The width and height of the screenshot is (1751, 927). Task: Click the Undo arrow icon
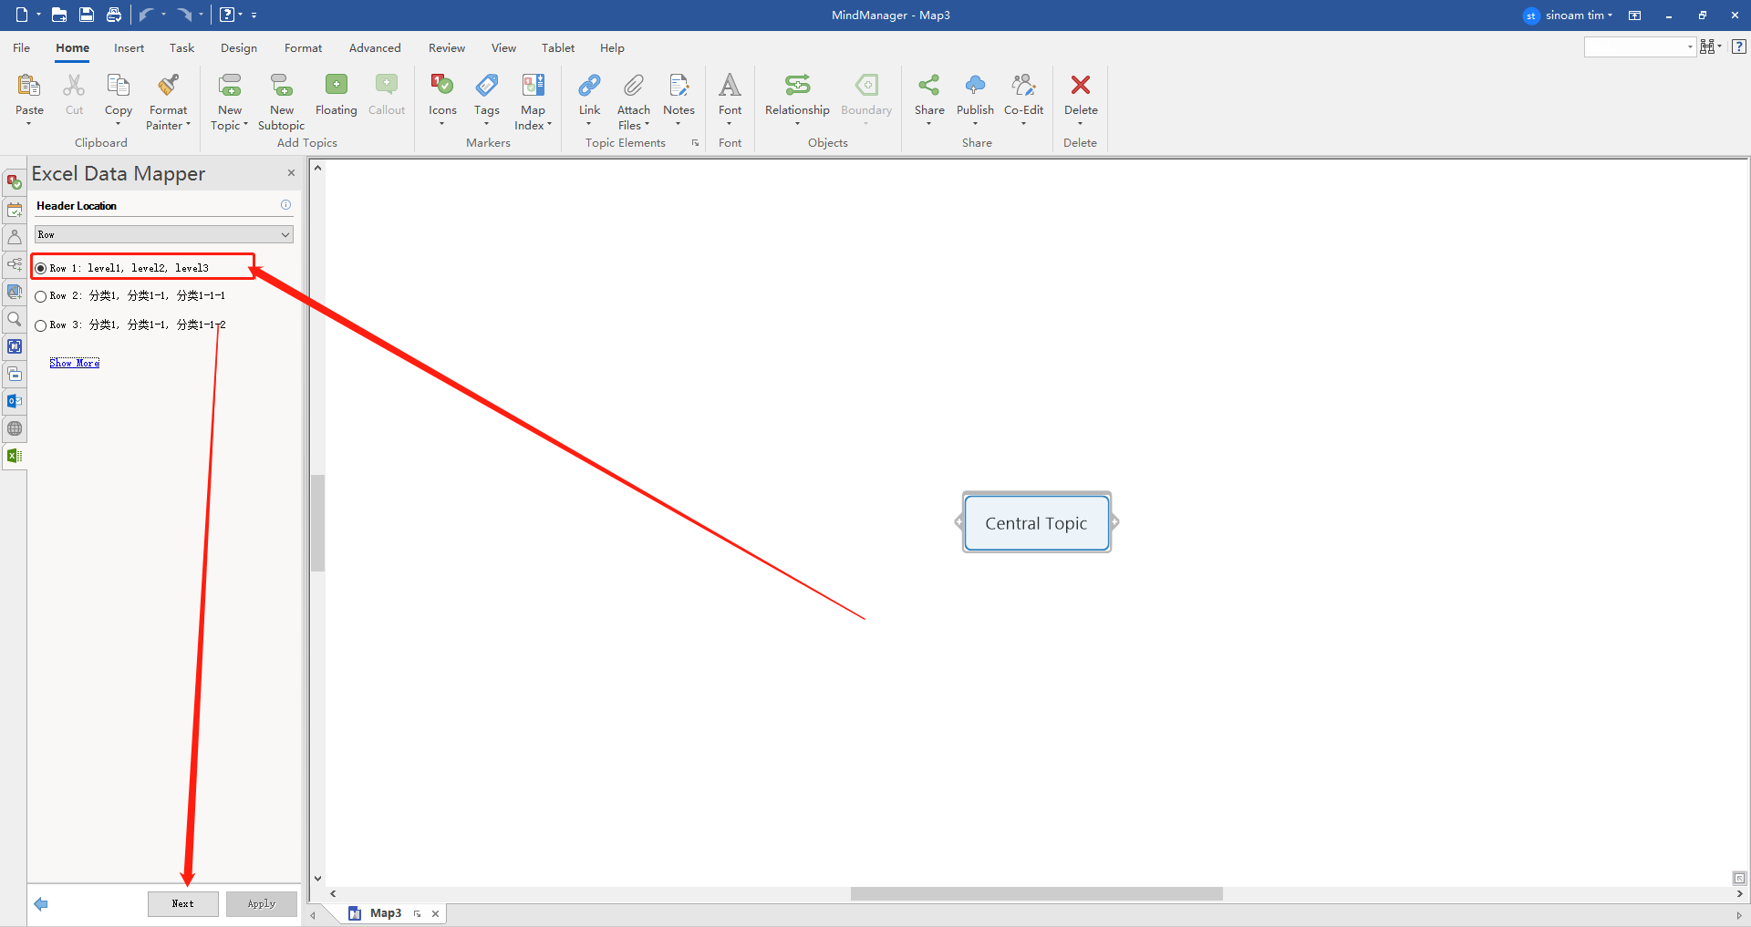coord(146,15)
